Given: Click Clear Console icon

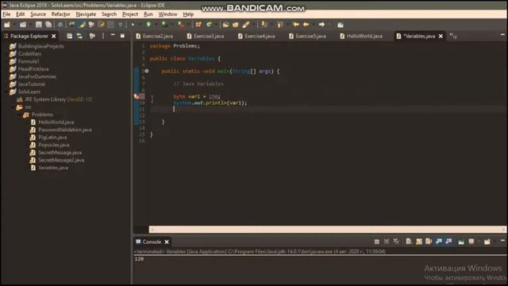Looking at the screenshot, I should pos(409,242).
